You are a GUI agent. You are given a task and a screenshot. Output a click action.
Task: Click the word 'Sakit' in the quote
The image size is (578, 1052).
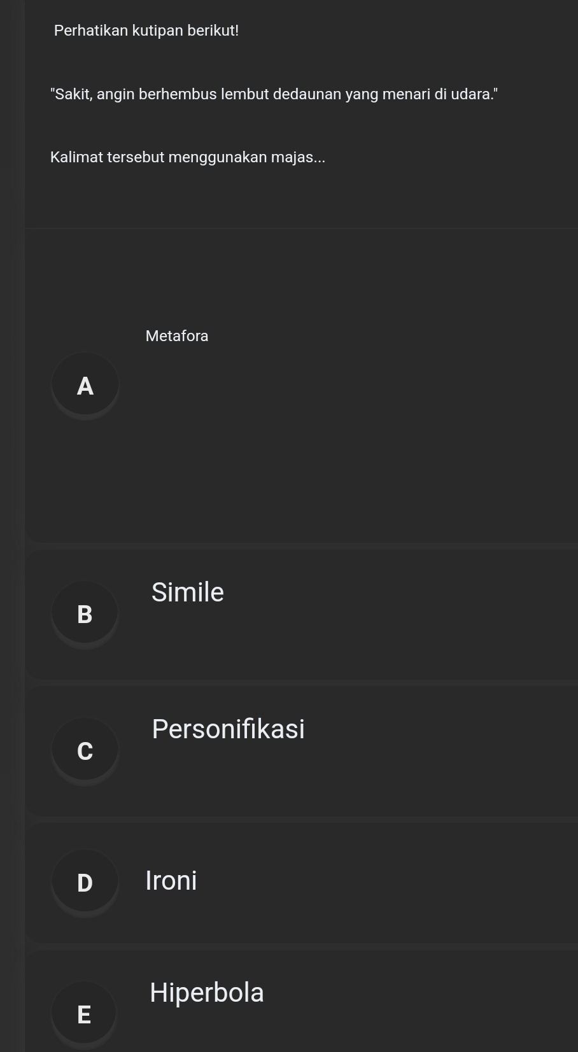[74, 94]
